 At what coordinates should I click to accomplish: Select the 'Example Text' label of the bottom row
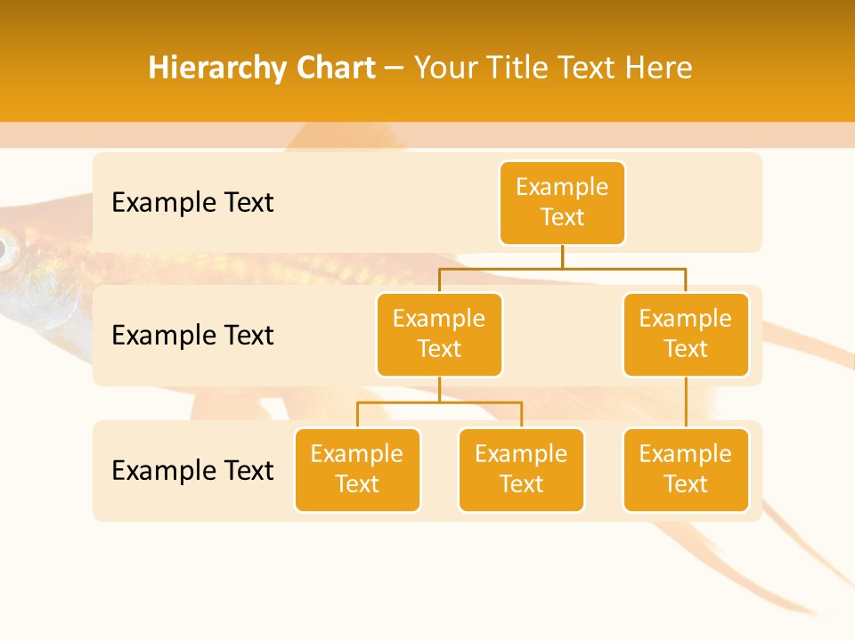pyautogui.click(x=192, y=470)
